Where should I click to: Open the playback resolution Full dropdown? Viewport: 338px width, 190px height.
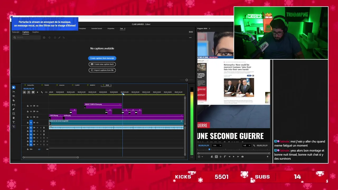247,145
